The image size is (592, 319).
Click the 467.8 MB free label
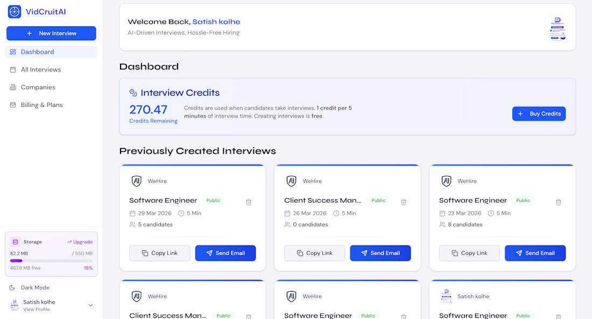[x=25, y=268]
